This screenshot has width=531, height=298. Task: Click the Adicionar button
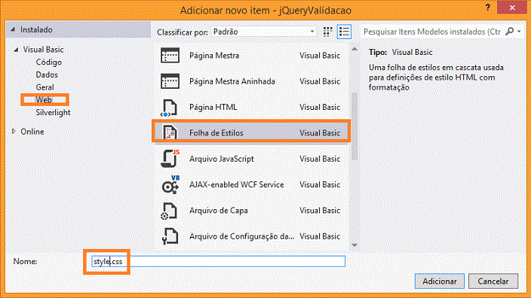coord(439,281)
